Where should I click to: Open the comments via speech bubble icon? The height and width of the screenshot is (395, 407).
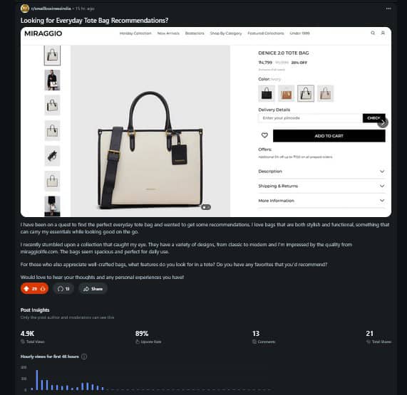point(61,289)
